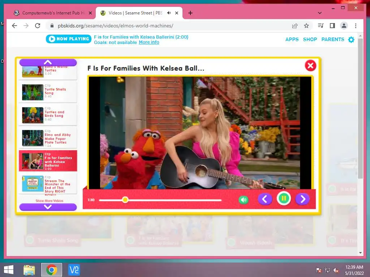Open Elmo's World Turtles playlist item

48,72
